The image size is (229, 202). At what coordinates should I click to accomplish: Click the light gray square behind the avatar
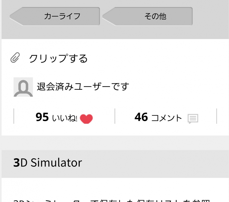pos(23,87)
